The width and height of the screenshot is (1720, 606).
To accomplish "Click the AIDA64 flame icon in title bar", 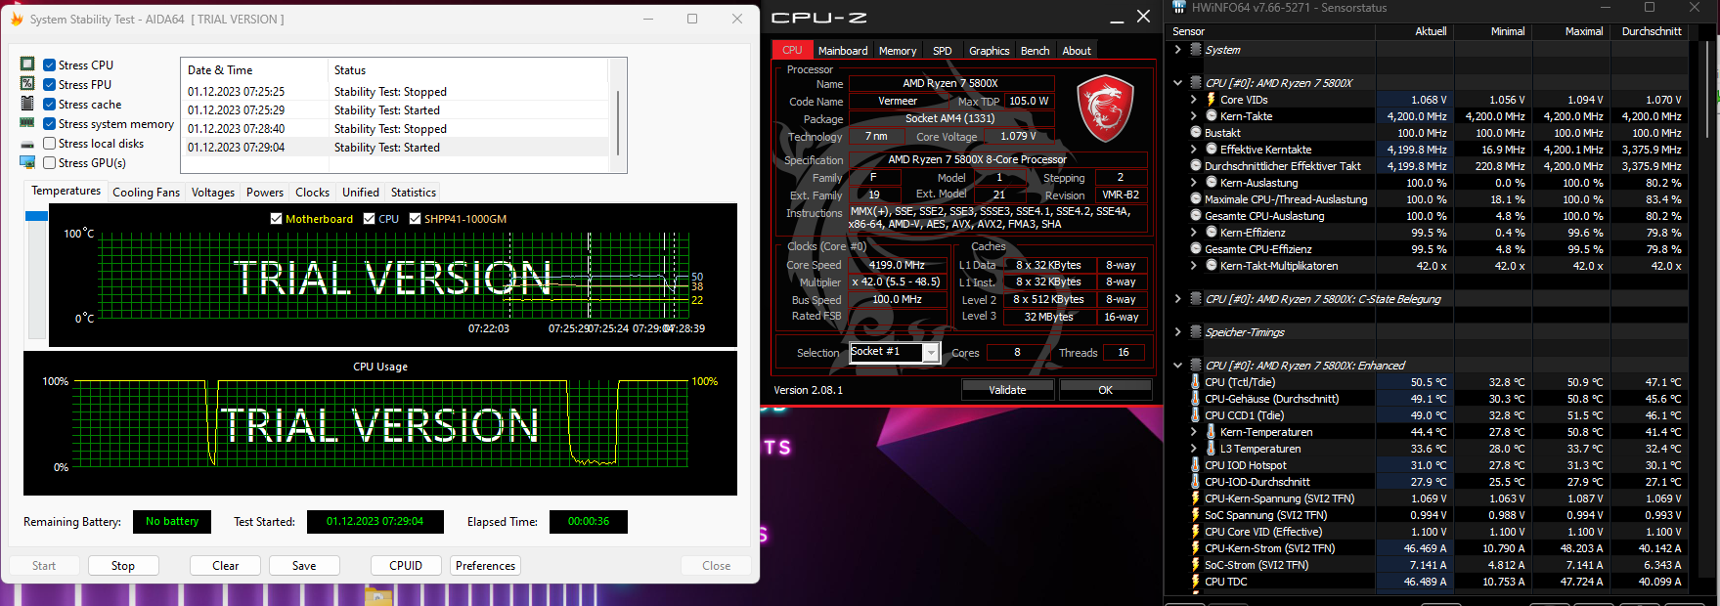I will click(17, 19).
